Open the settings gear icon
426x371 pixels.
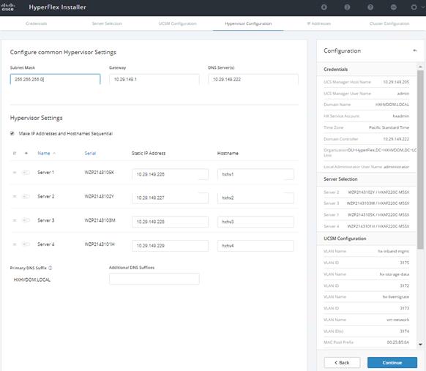(414, 7)
